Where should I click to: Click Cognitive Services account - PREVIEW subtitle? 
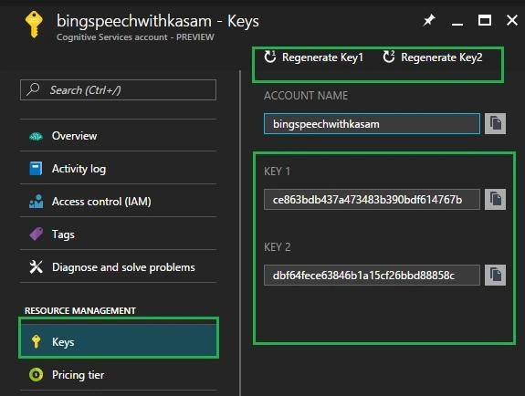pos(135,36)
